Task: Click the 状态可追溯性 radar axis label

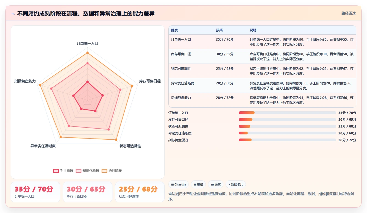Action: click(130, 146)
